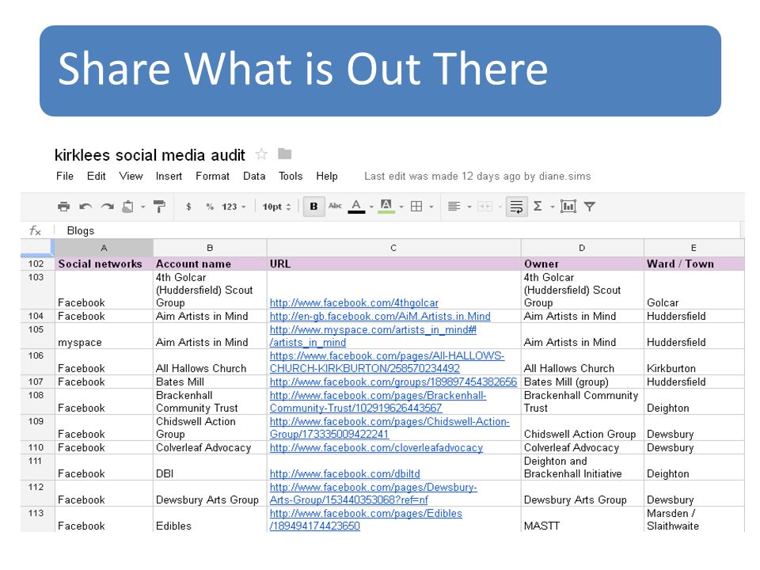Screen dimensions: 760x570
Task: Open the Tools menu
Action: [x=291, y=177]
